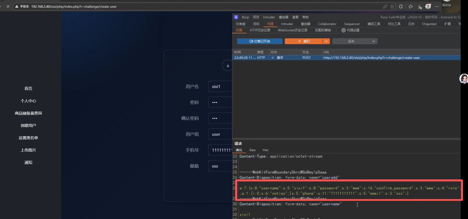The height and width of the screenshot is (219, 468).
Task: Select the intercepted POST request row
Action: (x=346, y=58)
